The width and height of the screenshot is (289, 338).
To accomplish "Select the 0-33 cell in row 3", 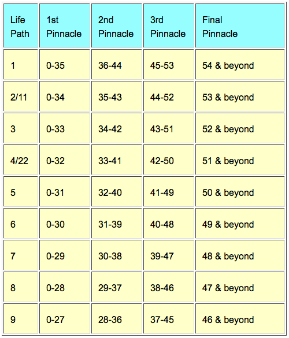I will [65, 128].
